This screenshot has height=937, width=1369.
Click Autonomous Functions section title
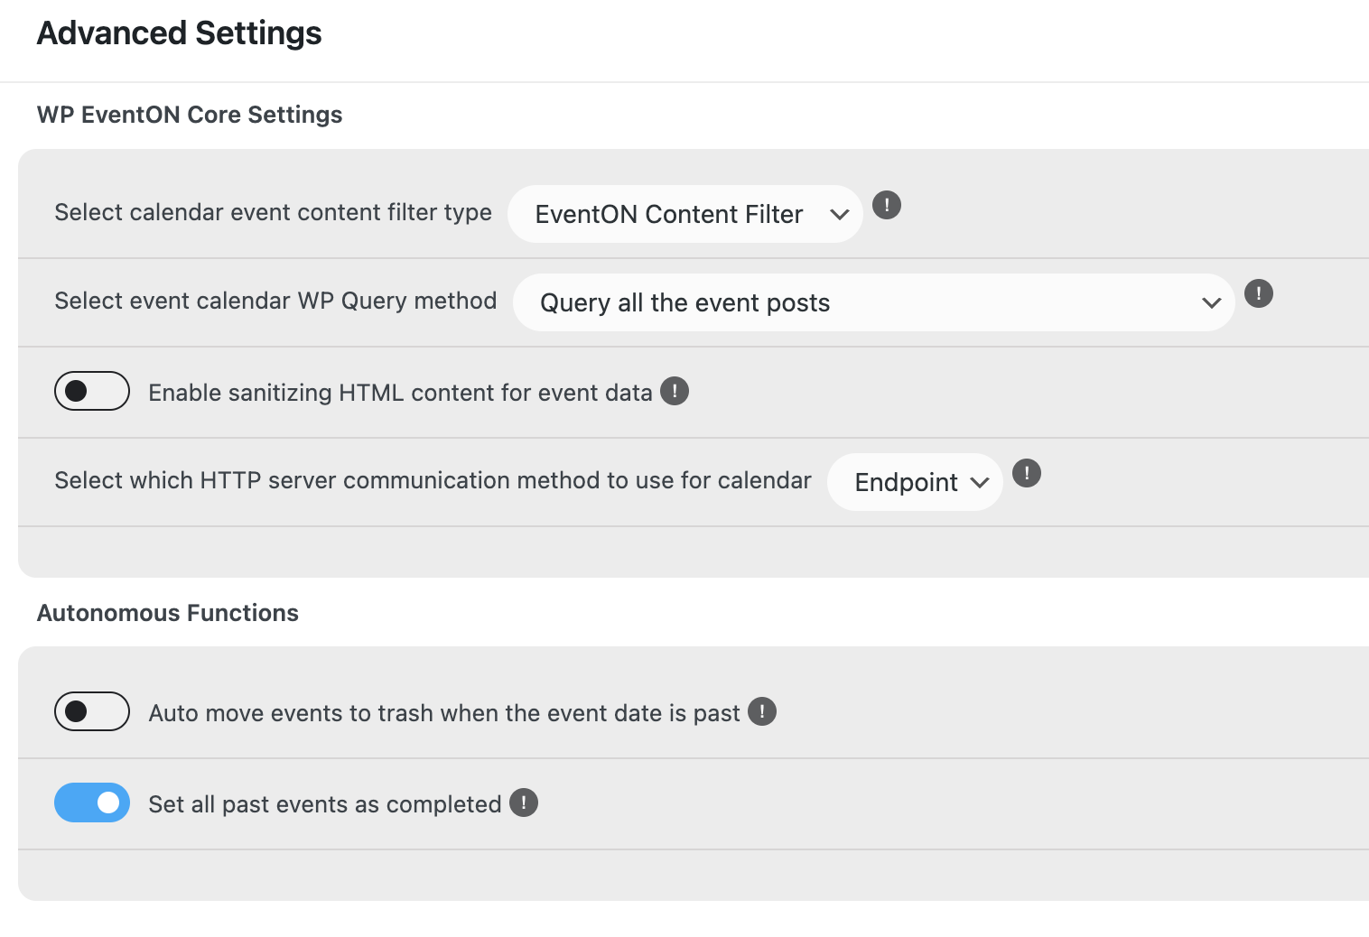[x=168, y=613]
